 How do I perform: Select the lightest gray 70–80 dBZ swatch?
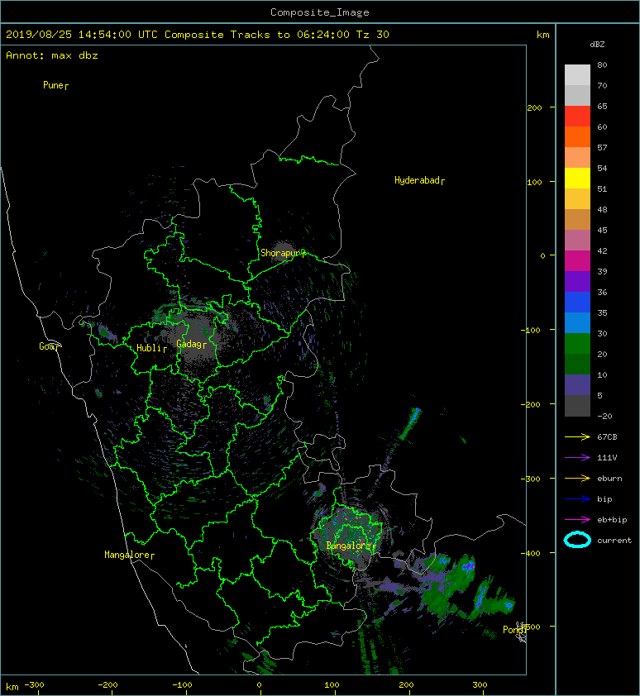point(577,75)
